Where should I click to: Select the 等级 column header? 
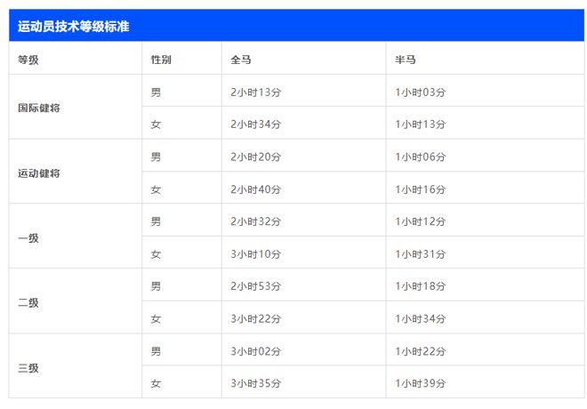(28, 60)
